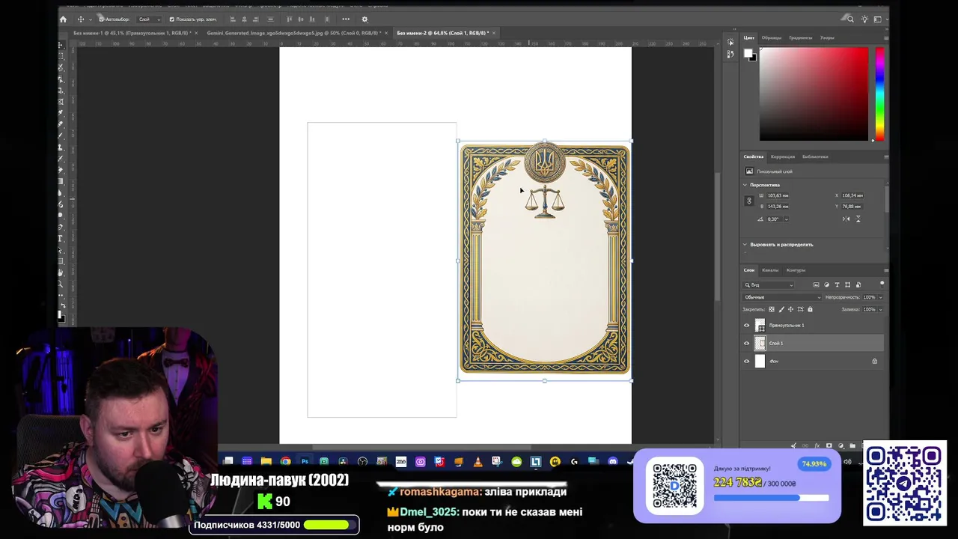The width and height of the screenshot is (958, 539).
Task: Add a layer style with the fx icon
Action: [817, 446]
